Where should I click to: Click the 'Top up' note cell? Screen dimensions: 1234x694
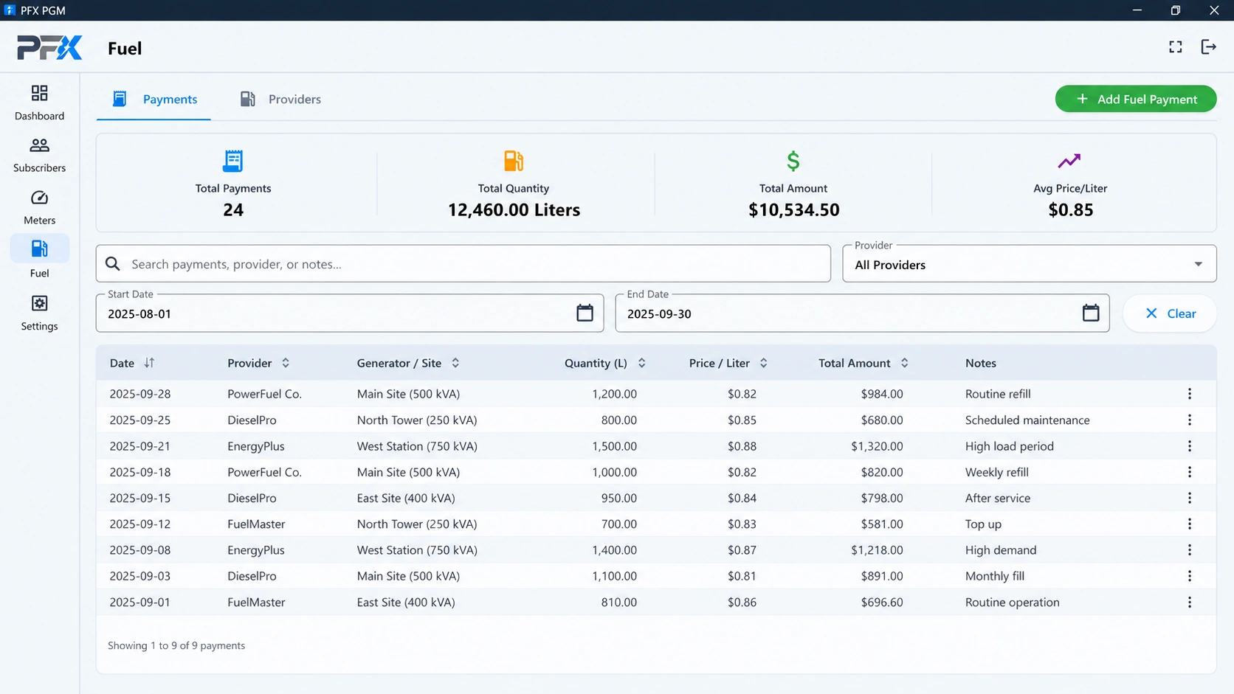983,524
